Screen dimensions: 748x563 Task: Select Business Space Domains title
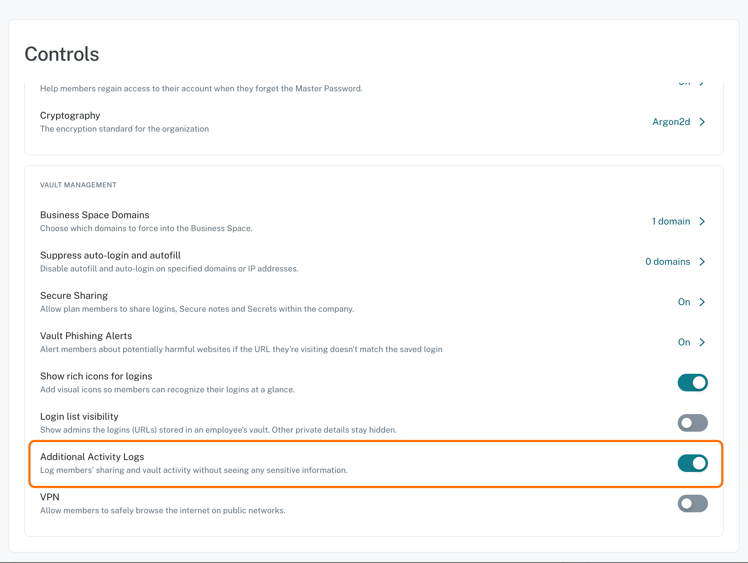pos(95,215)
